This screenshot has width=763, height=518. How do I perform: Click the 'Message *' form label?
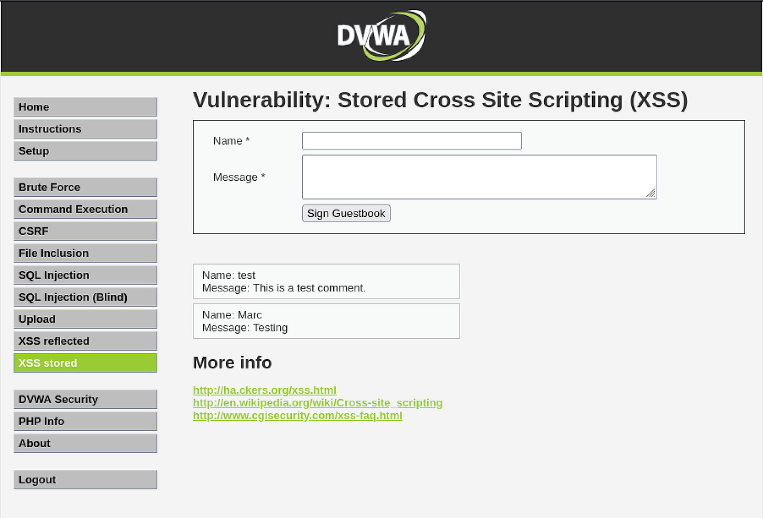pyautogui.click(x=239, y=177)
